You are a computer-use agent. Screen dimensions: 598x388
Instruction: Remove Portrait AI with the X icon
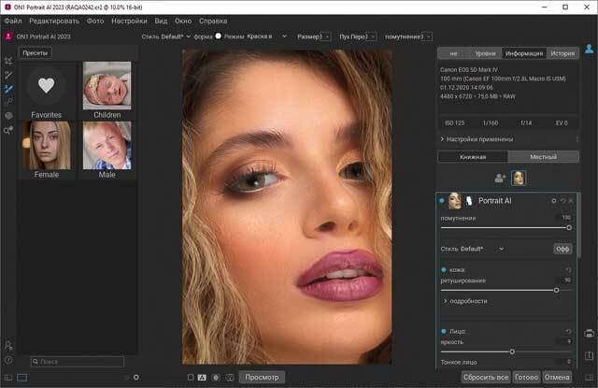click(x=571, y=201)
